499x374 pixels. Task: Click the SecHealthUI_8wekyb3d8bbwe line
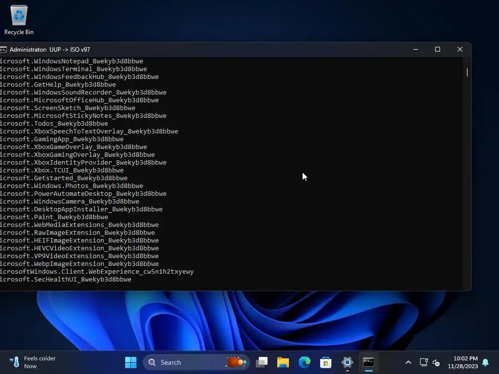pos(66,279)
